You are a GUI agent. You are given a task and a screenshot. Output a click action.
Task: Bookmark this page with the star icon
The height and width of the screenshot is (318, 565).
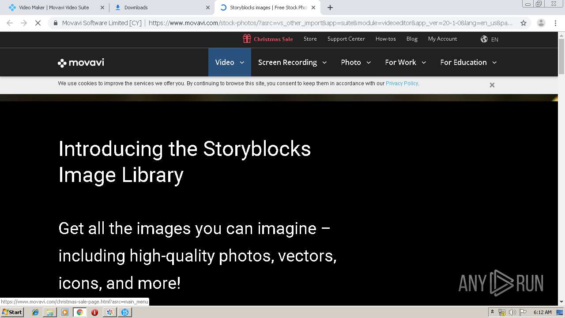pos(524,23)
